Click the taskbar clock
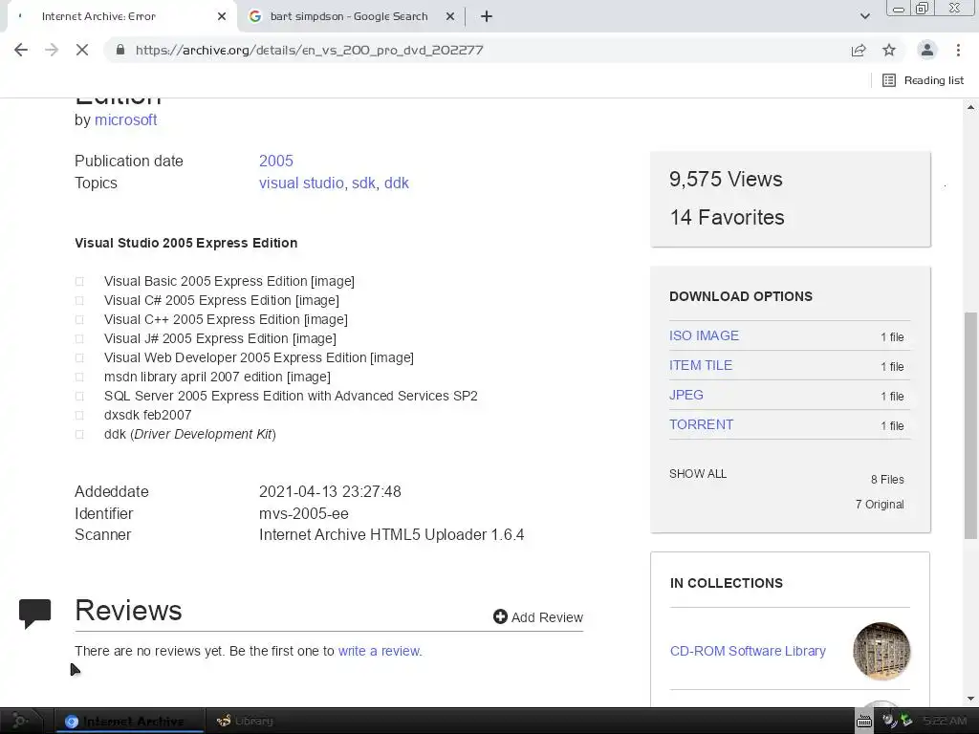 pos(945,721)
